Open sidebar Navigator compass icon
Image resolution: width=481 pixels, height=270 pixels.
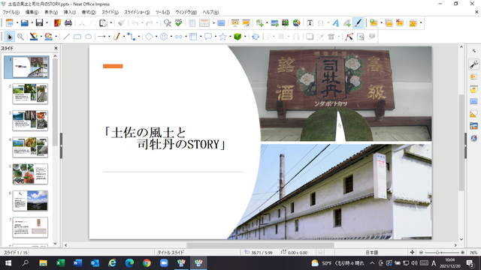click(x=473, y=138)
